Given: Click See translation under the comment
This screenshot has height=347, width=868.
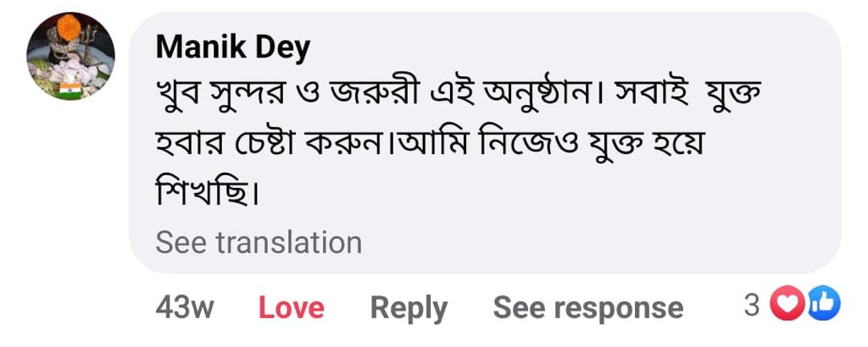Looking at the screenshot, I should click(x=259, y=243).
